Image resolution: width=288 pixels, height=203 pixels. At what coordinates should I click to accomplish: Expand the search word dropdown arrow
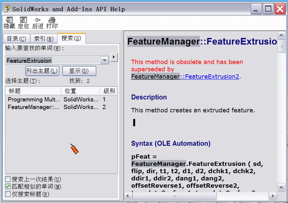pos(105,60)
